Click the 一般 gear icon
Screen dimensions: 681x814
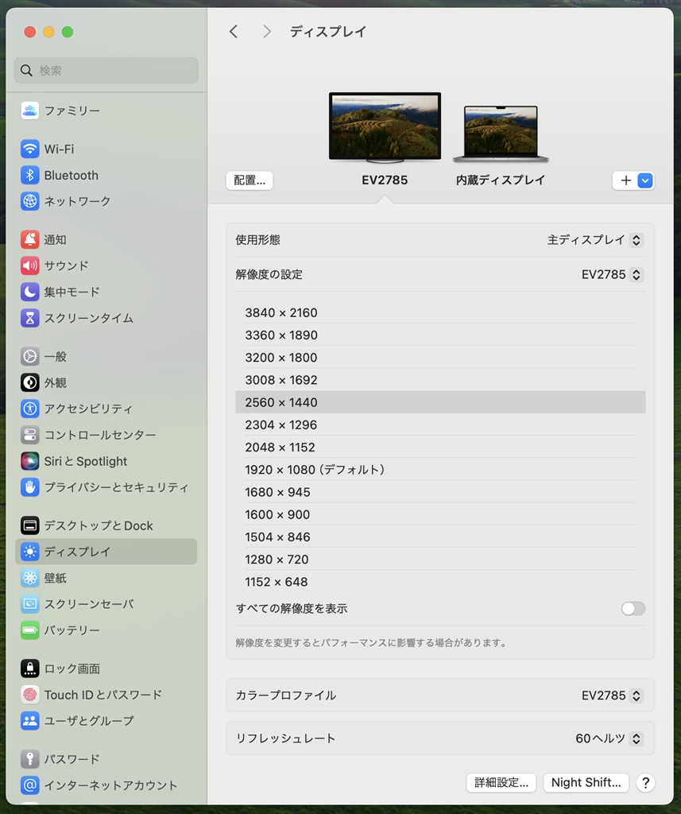[x=30, y=356]
